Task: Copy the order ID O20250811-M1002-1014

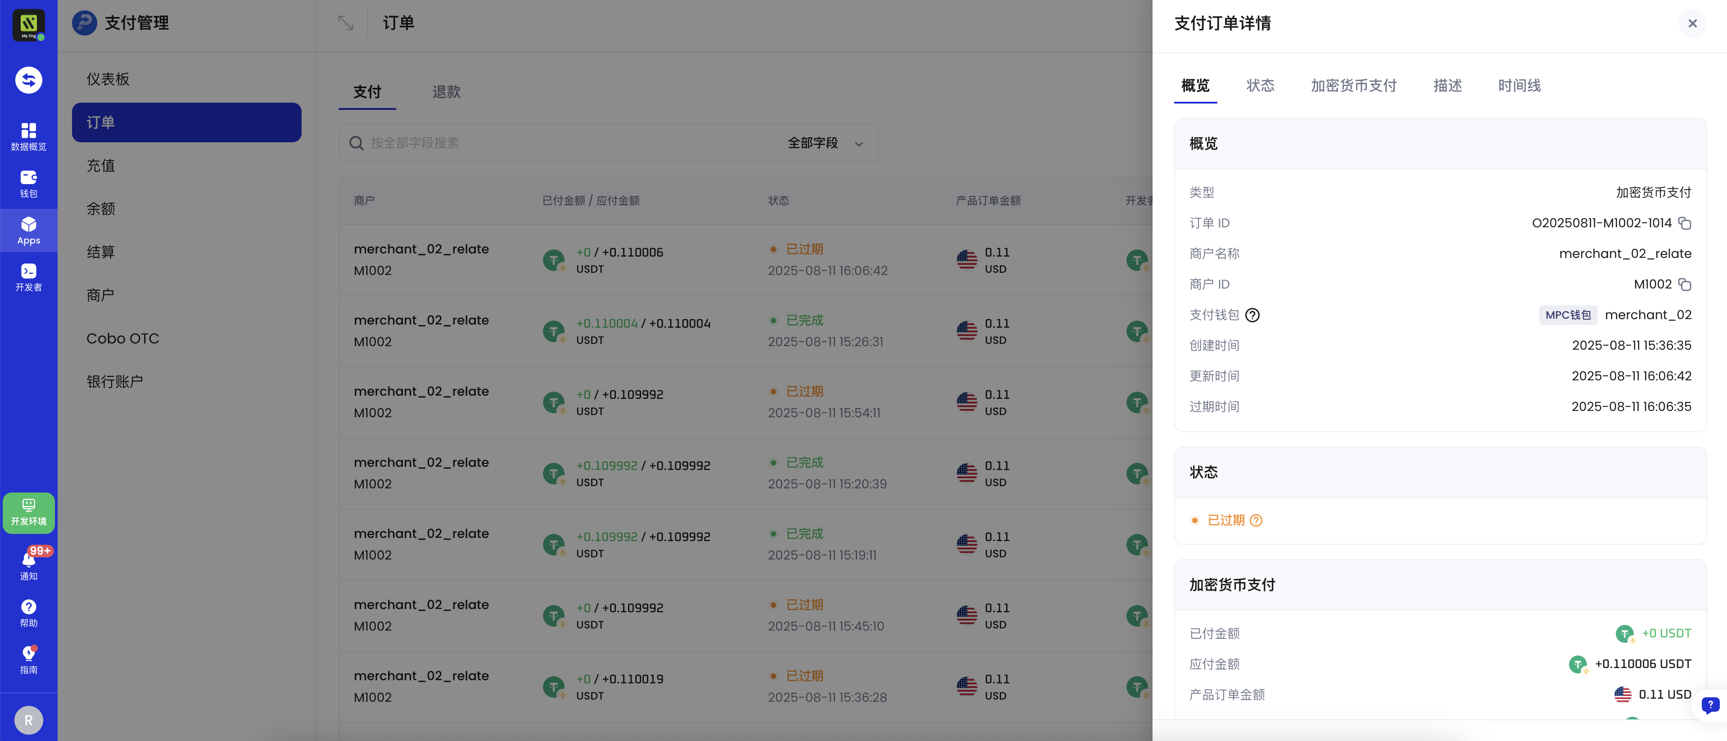Action: click(x=1684, y=223)
